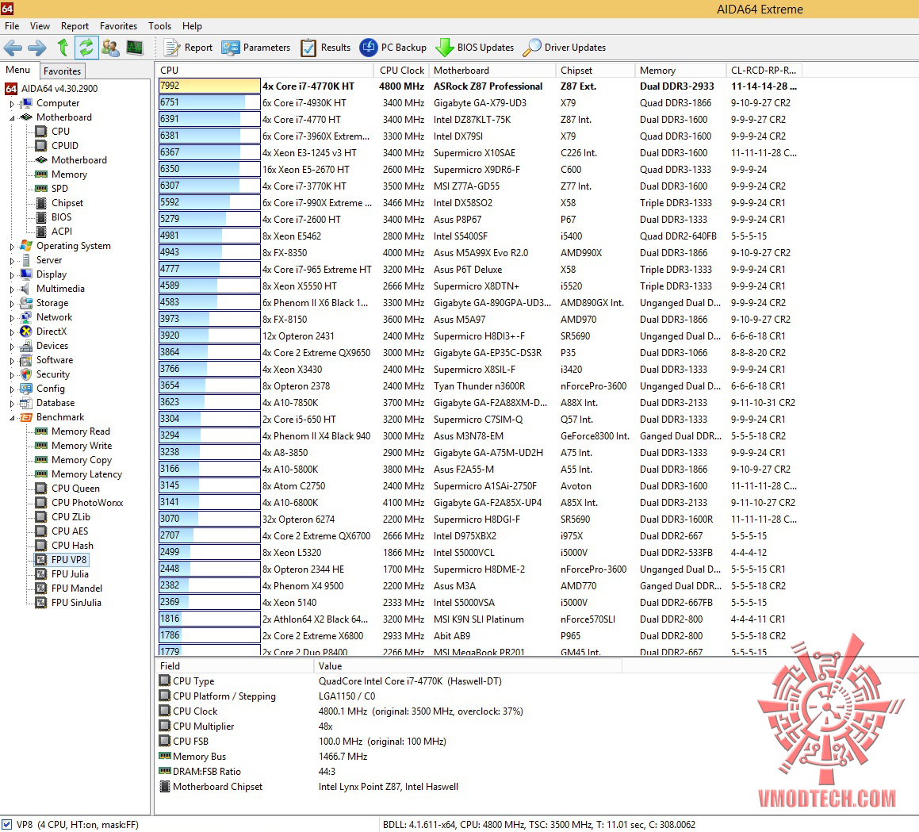This screenshot has width=919, height=832.
Task: Open the Report menu
Action: coord(75,26)
